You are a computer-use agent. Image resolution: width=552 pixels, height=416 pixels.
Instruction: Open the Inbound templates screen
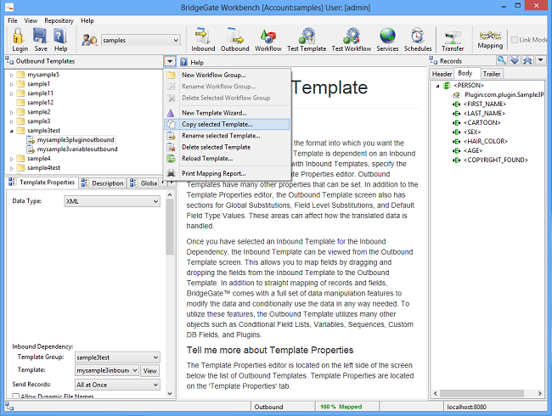(203, 40)
